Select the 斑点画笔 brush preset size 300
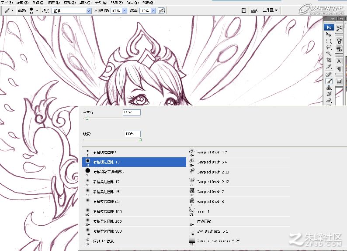 (x=239, y=221)
